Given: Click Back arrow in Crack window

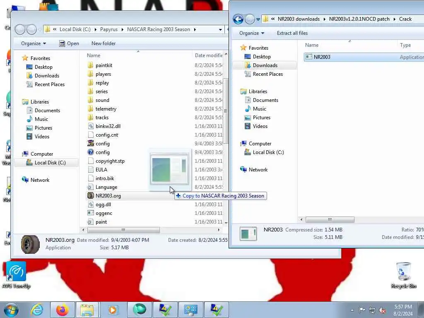Looking at the screenshot, I should click(x=238, y=19).
